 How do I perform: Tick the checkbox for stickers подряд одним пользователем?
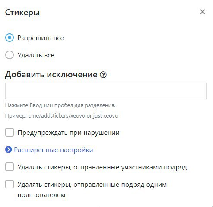10,184
